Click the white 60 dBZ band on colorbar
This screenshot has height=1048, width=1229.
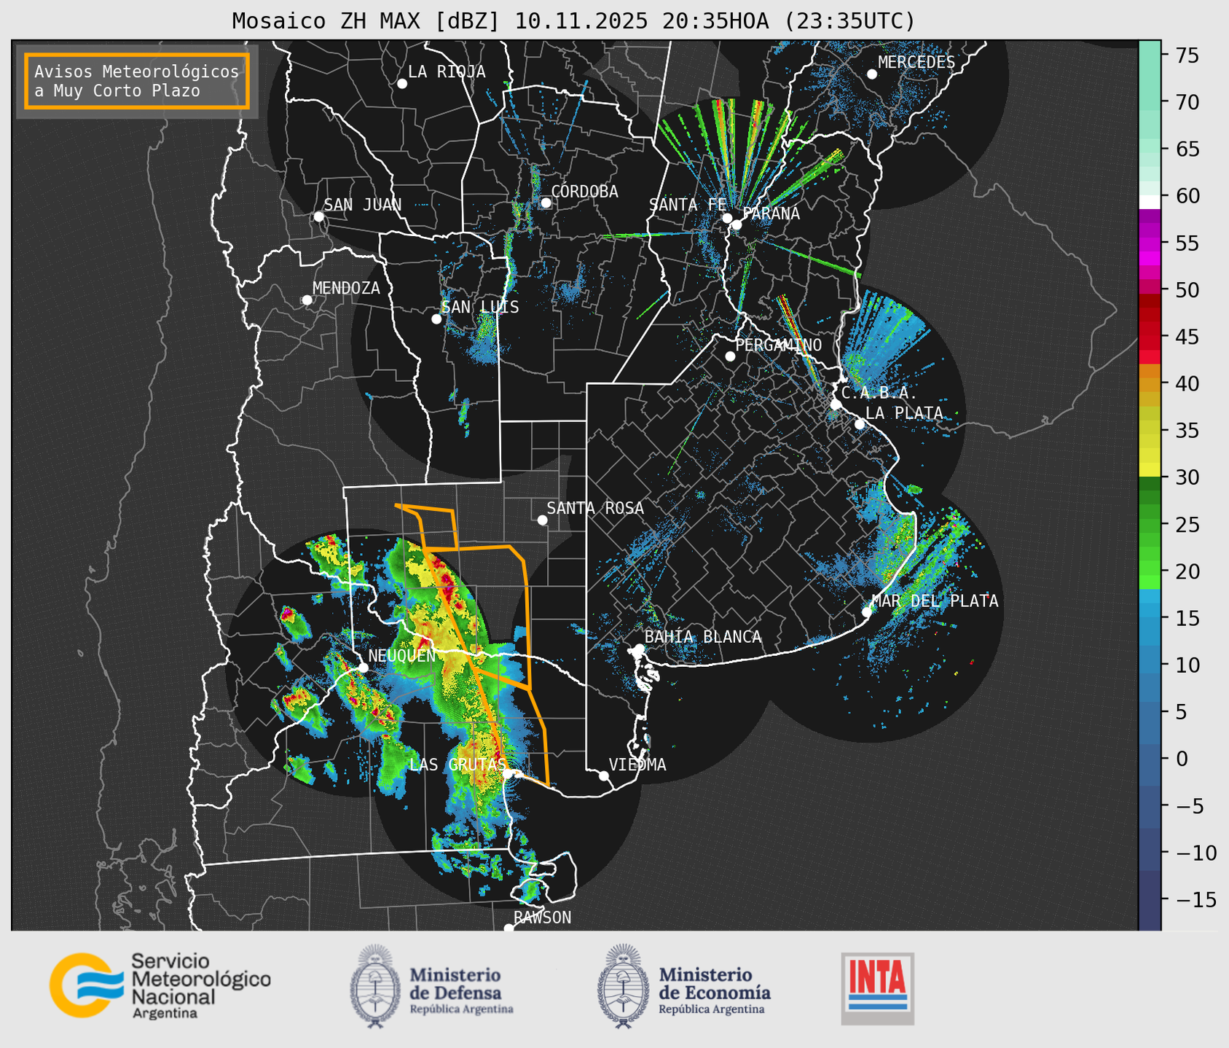(x=1149, y=202)
